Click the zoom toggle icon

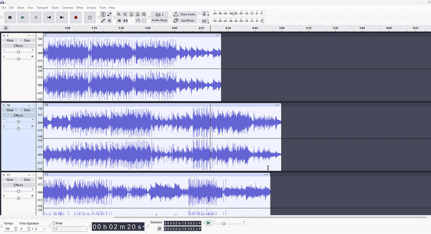[144, 14]
